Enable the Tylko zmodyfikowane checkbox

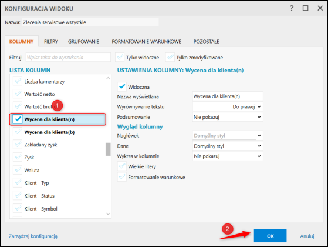coord(170,57)
